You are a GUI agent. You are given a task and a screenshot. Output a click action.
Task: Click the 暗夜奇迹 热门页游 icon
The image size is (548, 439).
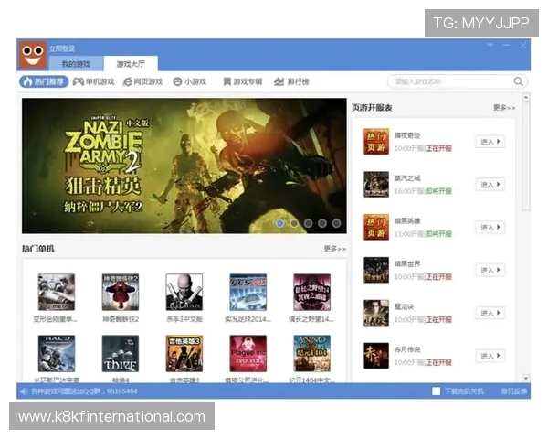(x=375, y=142)
